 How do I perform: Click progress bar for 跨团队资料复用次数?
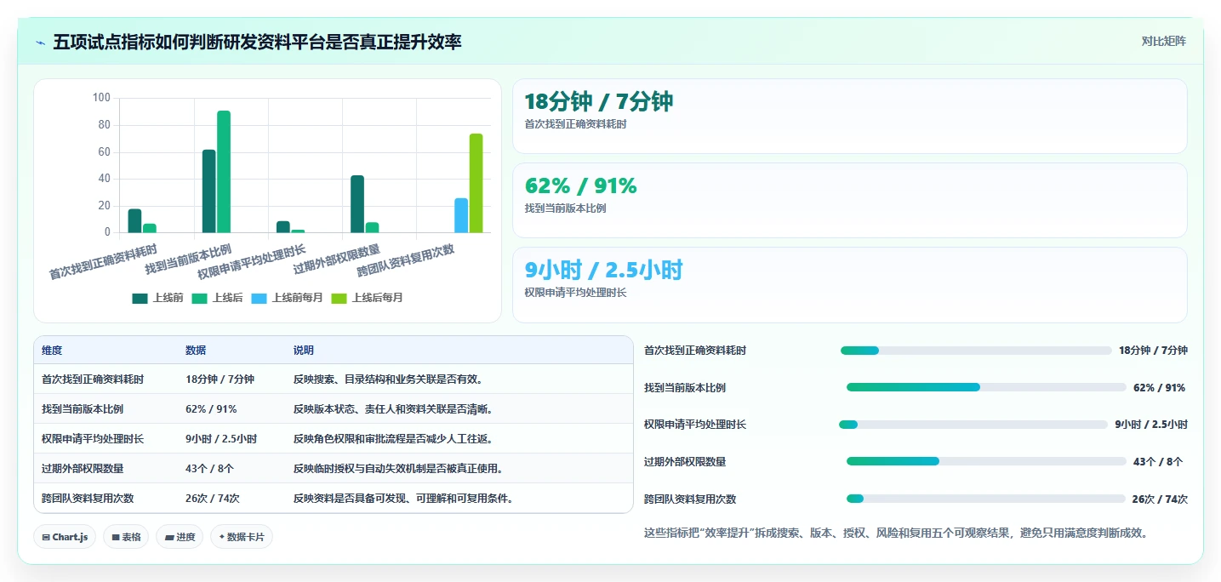(985, 499)
